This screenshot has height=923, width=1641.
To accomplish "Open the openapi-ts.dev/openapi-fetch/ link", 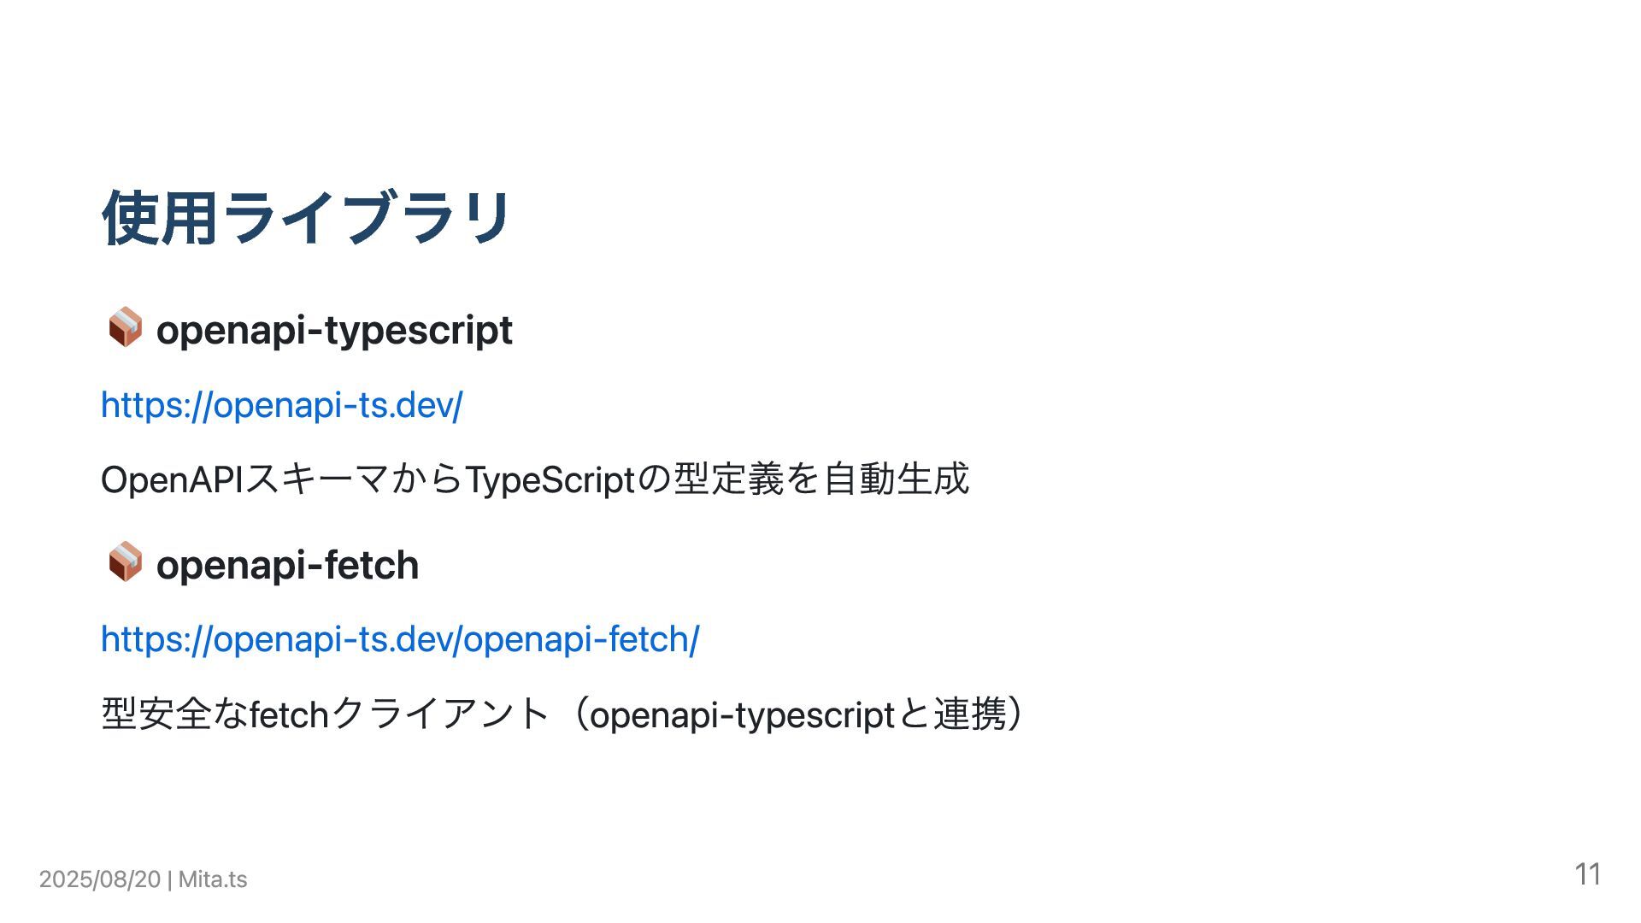I will point(400,638).
